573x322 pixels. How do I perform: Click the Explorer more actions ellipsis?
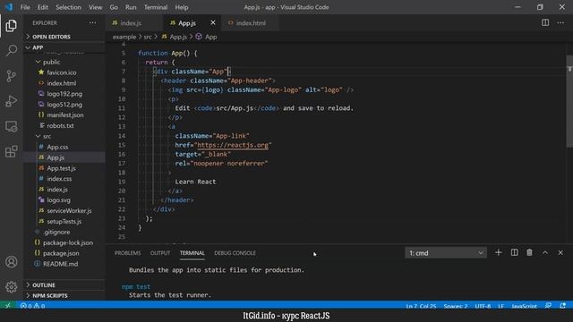92,22
